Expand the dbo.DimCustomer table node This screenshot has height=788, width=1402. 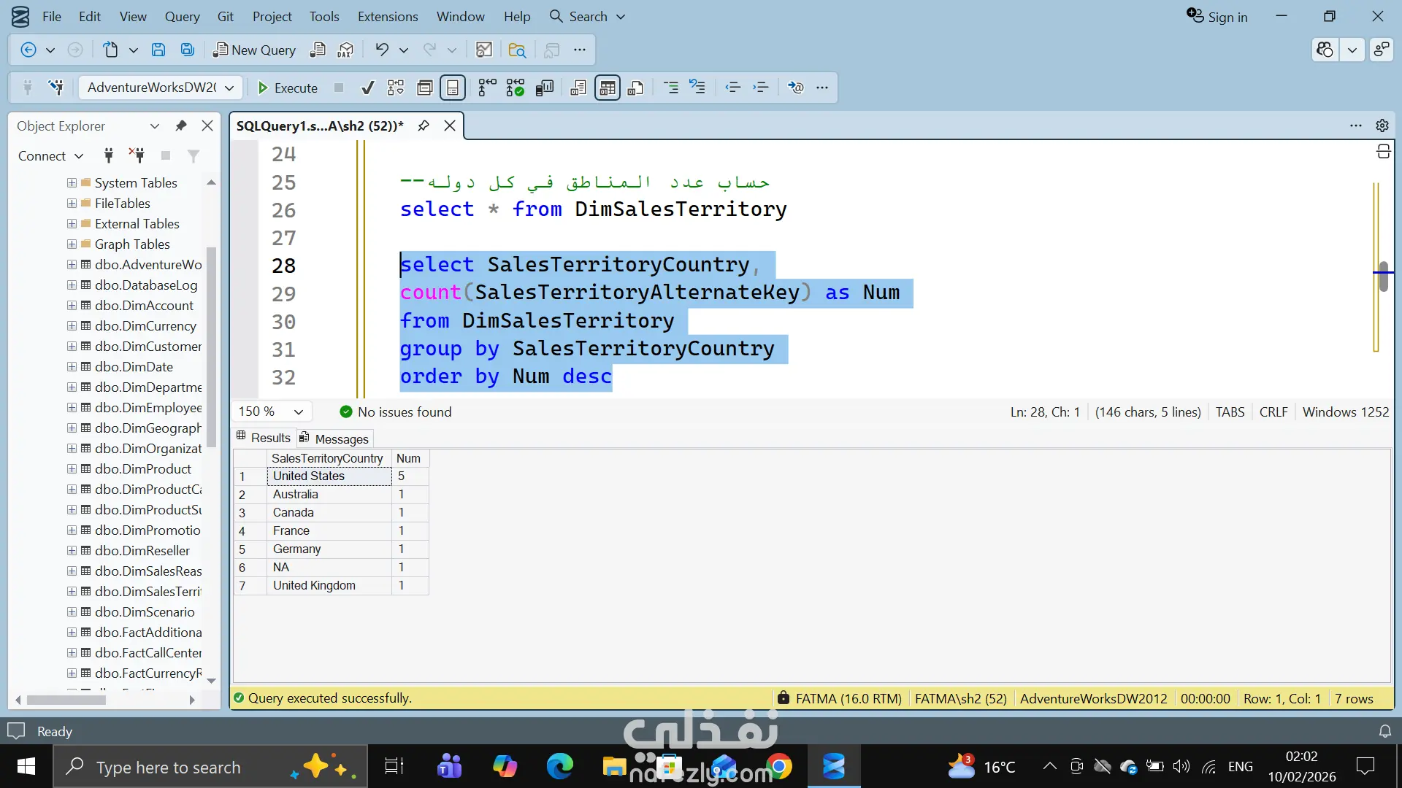(x=72, y=347)
